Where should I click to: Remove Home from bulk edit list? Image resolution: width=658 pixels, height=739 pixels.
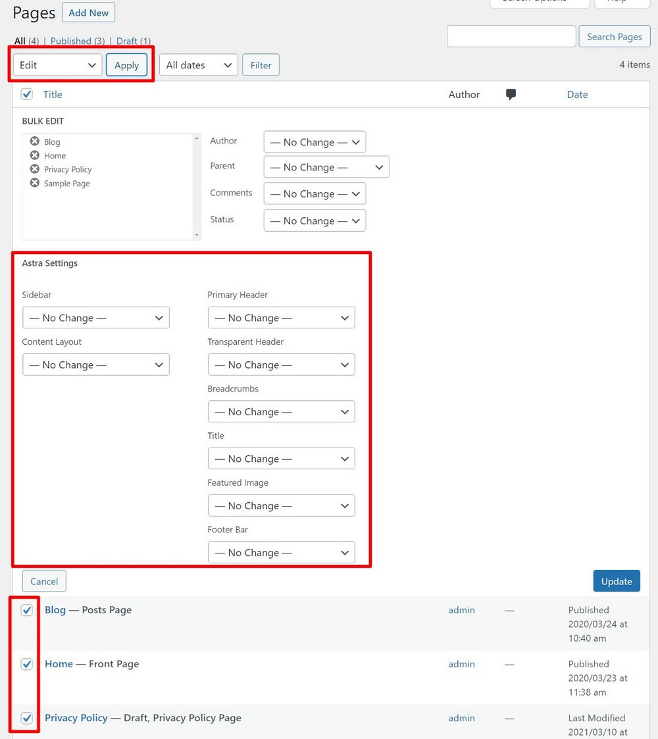34,155
